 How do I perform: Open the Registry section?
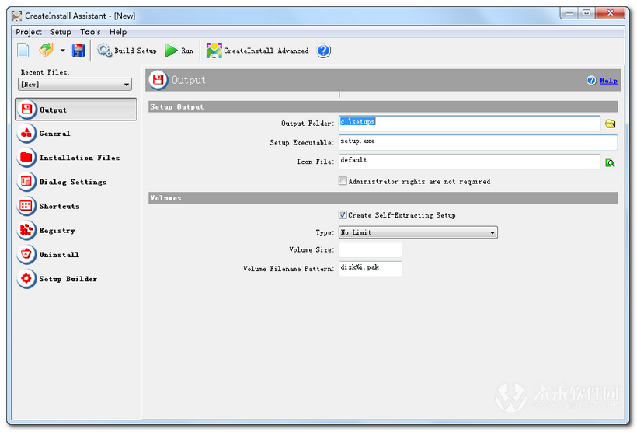[47, 231]
